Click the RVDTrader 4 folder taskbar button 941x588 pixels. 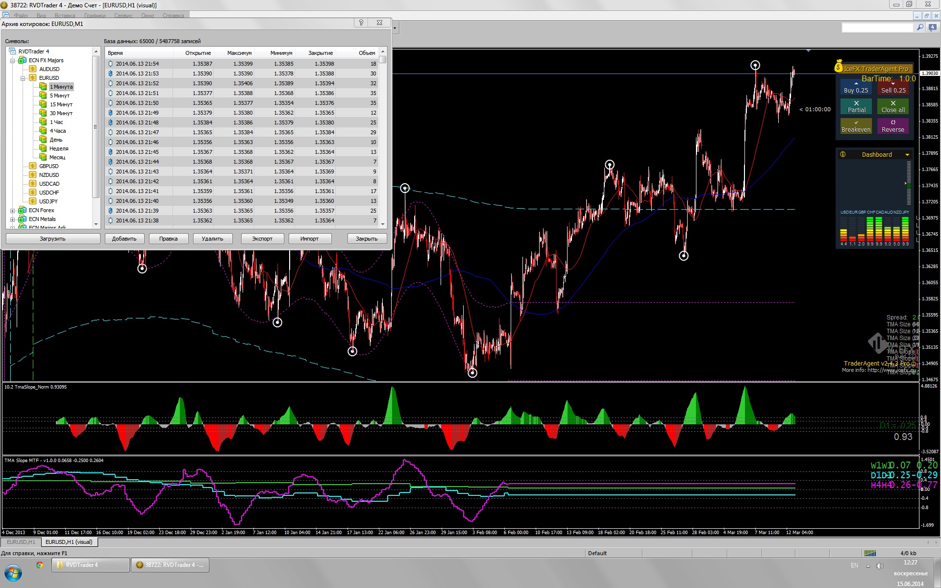click(91, 565)
